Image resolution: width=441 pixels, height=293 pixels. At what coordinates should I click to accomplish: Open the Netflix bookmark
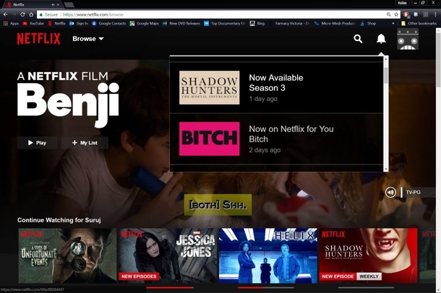point(57,23)
